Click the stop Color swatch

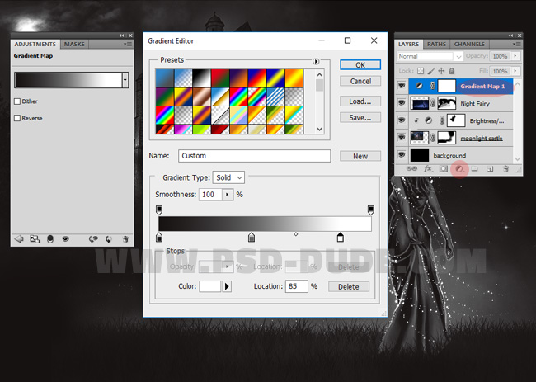[x=210, y=286]
